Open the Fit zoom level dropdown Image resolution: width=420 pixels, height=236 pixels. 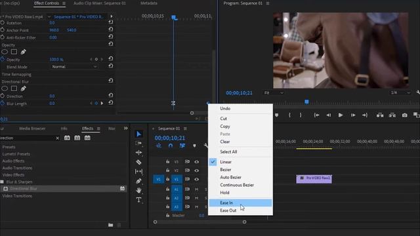pyautogui.click(x=274, y=92)
